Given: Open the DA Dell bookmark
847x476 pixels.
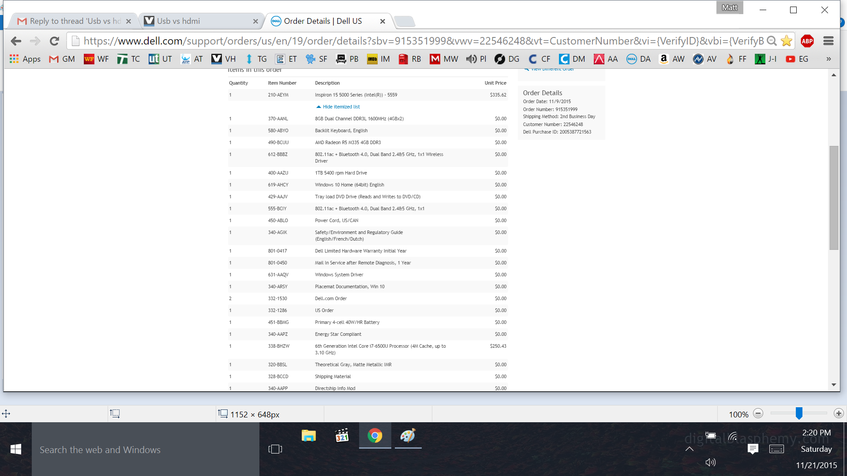Looking at the screenshot, I should coord(638,59).
